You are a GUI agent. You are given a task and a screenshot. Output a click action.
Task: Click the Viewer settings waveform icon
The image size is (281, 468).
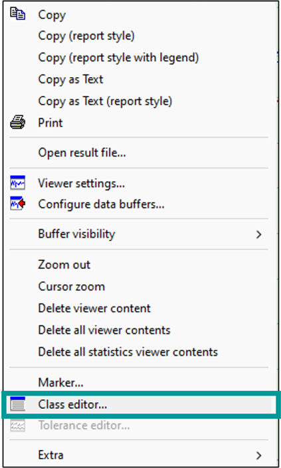(x=17, y=183)
